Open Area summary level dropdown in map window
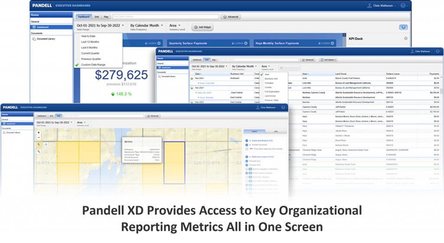The width and height of the screenshot is (444, 243). (x=81, y=122)
